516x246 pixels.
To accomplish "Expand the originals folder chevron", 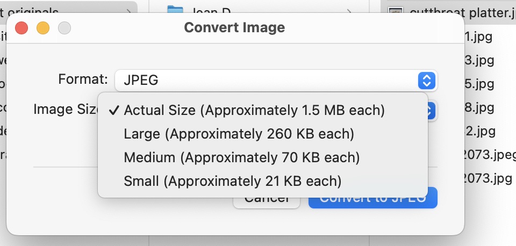I will click(129, 11).
